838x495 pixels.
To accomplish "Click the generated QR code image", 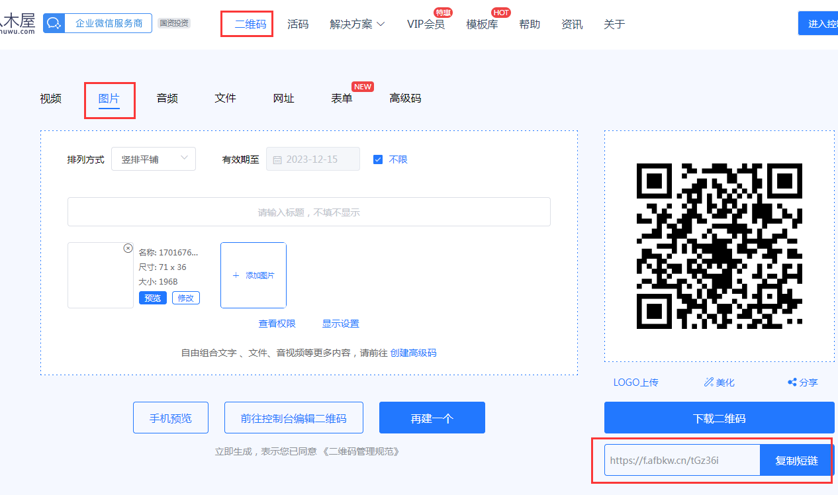I will click(x=720, y=246).
